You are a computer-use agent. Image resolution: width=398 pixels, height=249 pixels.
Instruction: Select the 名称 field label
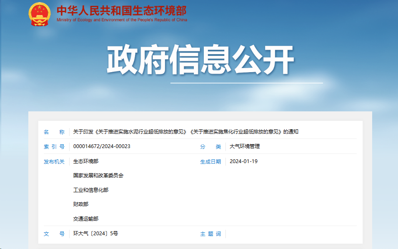point(54,132)
